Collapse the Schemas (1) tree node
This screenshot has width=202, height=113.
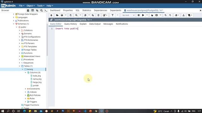tap(14, 24)
